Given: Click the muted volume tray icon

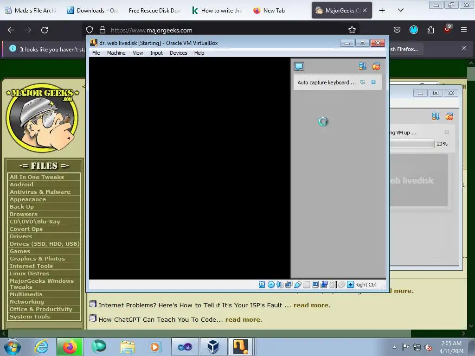Looking at the screenshot, I should pos(428,348).
